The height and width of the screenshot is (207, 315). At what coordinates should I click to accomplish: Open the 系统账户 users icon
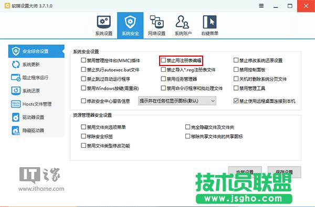(182, 22)
